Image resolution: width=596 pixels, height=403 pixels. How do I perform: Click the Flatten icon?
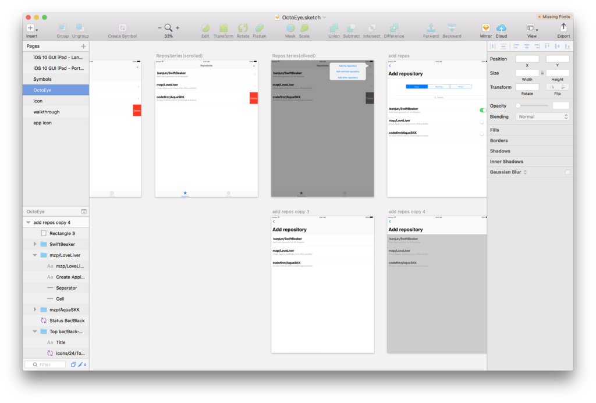coord(260,28)
